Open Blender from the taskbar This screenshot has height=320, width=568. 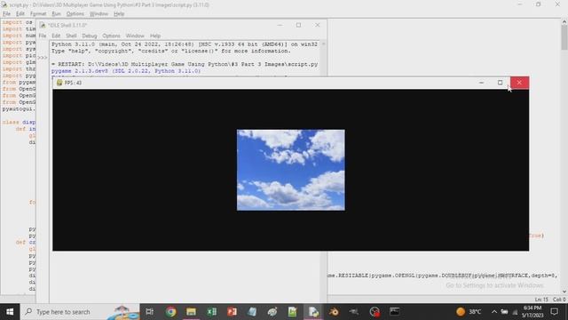click(x=334, y=312)
